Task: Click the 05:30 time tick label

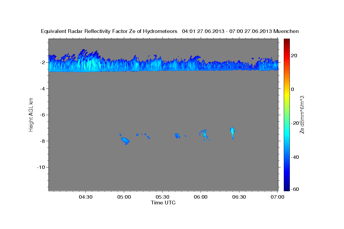Action: pos(162,197)
